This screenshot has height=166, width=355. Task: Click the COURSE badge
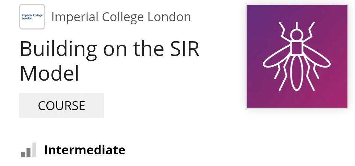pos(61,106)
